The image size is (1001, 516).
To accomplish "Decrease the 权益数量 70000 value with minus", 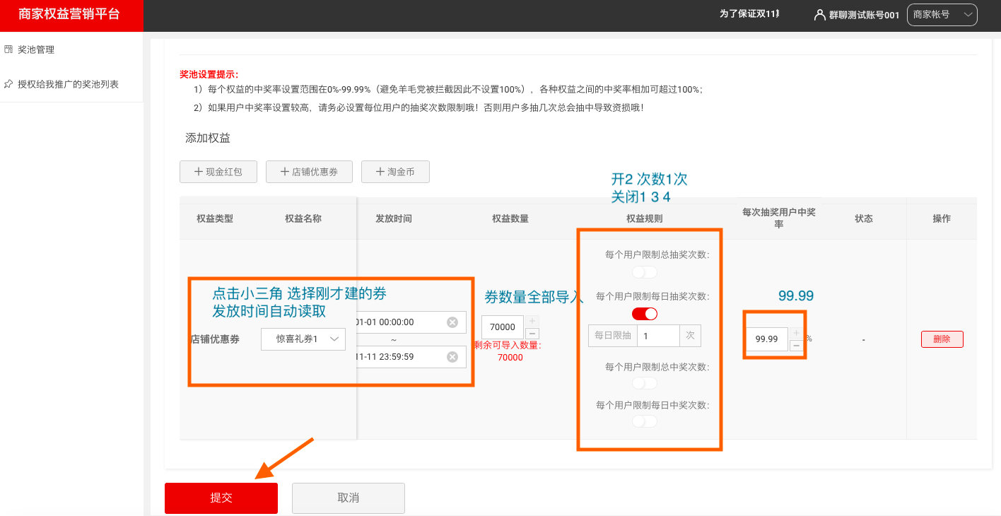I will (533, 334).
